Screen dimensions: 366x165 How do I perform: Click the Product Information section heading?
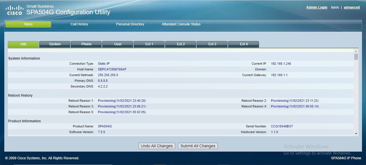pyautogui.click(x=24, y=121)
